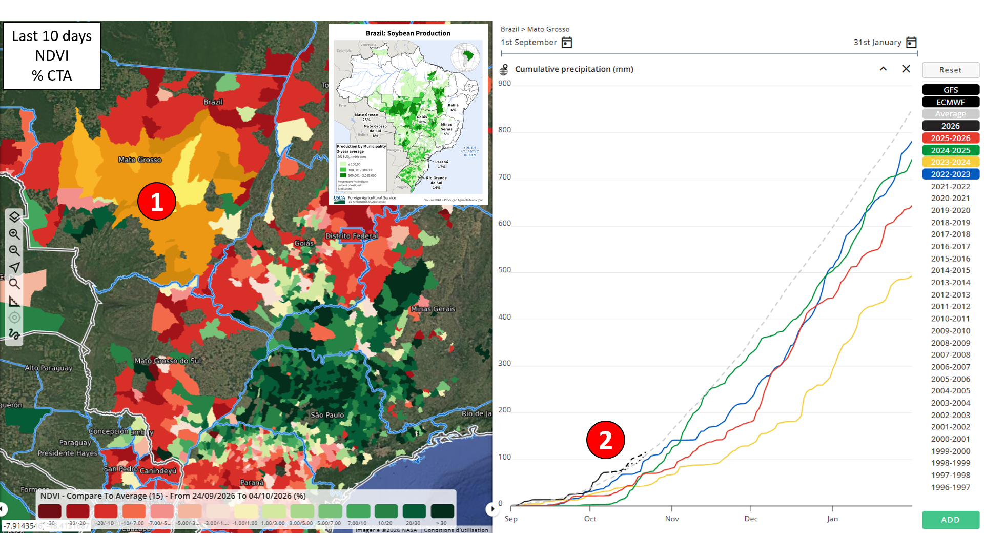Toggle the 2022-2023 season series
Image resolution: width=984 pixels, height=554 pixels.
pyautogui.click(x=951, y=174)
